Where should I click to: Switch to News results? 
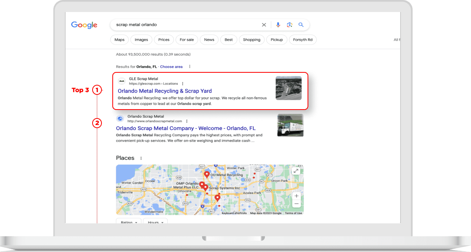[x=209, y=39]
